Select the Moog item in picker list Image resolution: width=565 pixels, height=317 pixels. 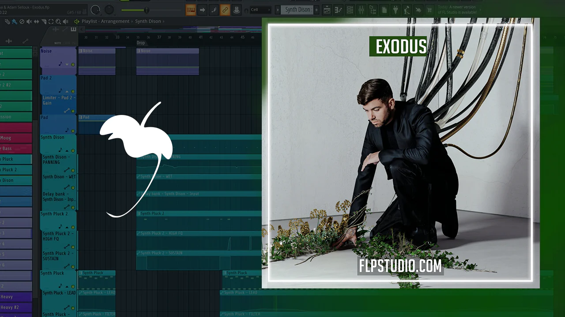16,138
